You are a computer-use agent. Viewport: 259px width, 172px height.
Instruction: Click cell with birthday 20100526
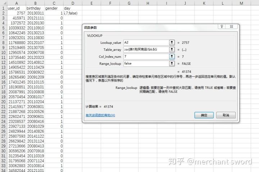(x=35, y=111)
